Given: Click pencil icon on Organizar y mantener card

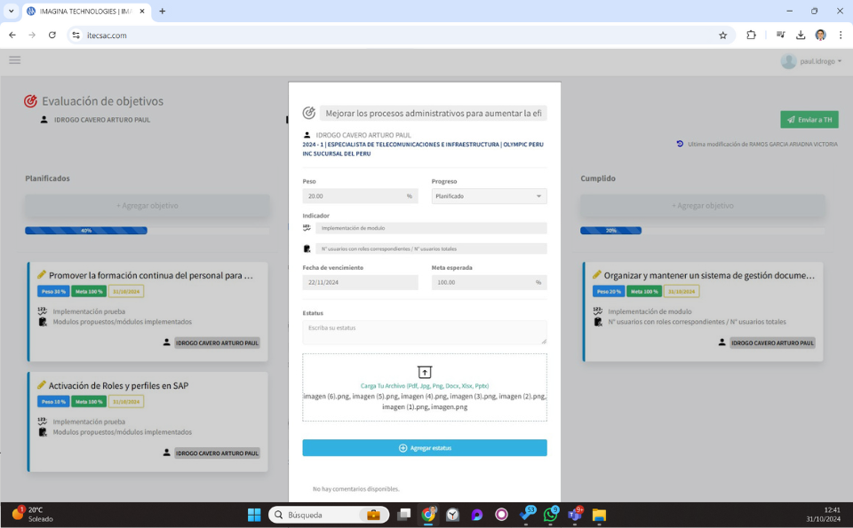Looking at the screenshot, I should pyautogui.click(x=597, y=275).
